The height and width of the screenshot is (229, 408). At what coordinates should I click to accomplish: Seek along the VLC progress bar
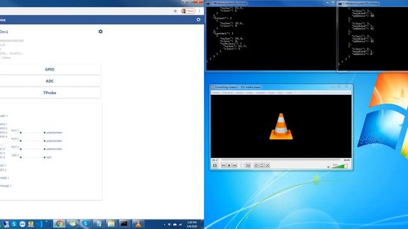[x=281, y=160]
